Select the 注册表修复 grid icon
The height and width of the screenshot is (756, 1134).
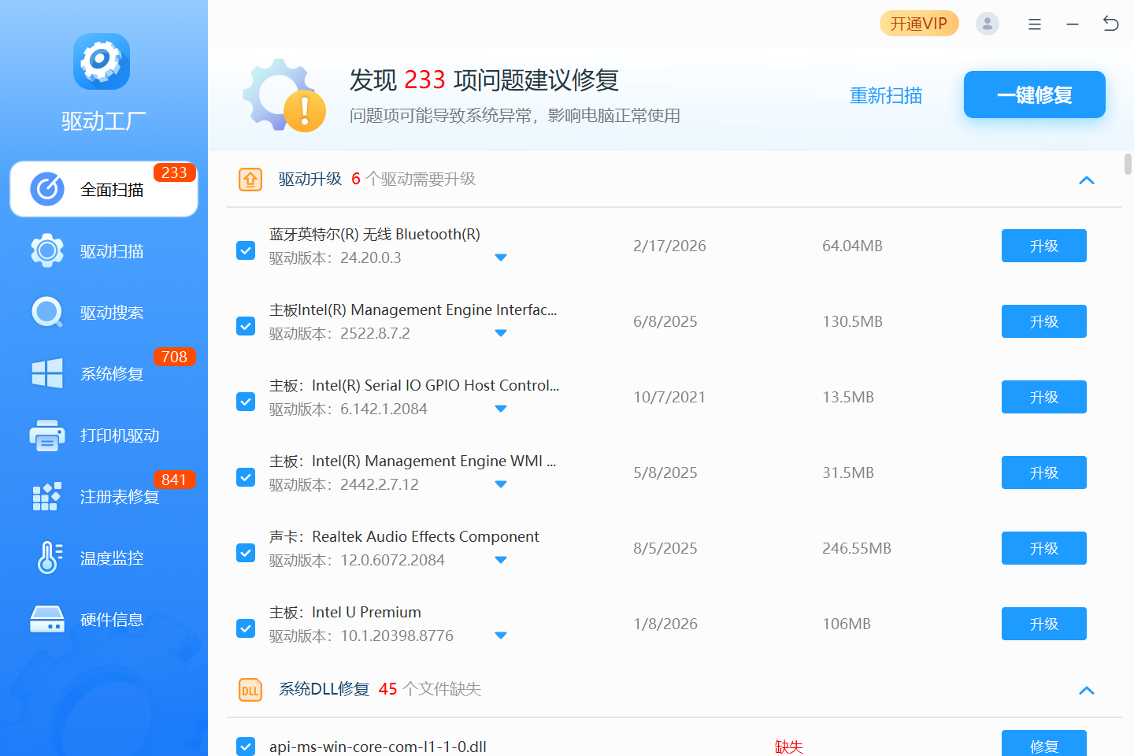click(47, 496)
